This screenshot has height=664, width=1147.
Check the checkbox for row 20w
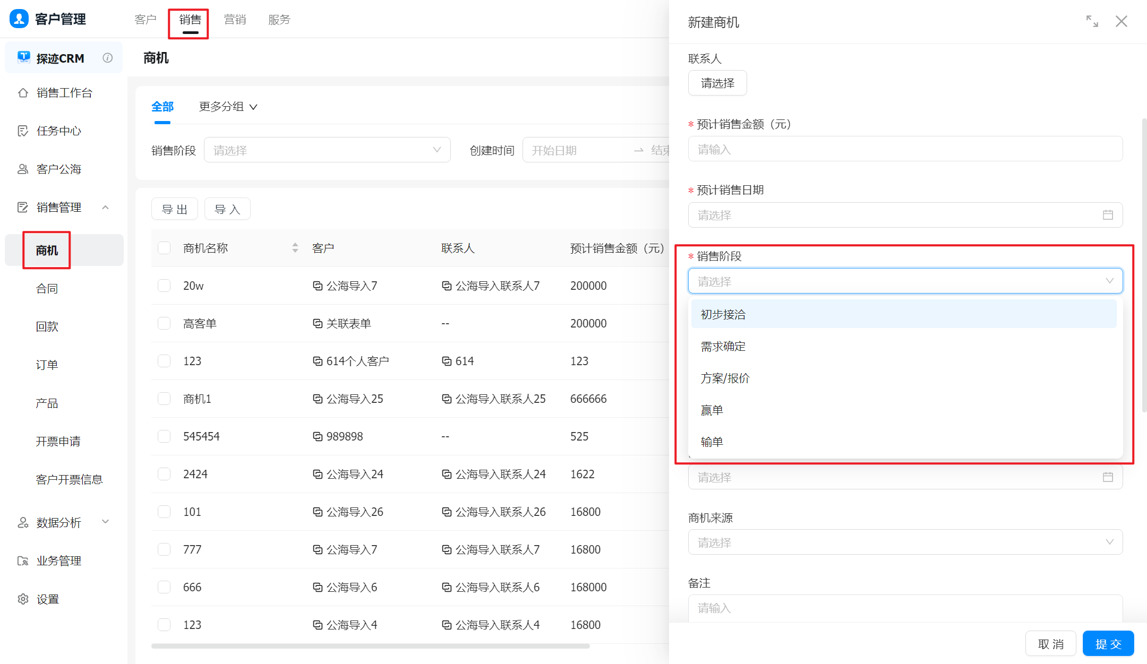[x=164, y=286]
